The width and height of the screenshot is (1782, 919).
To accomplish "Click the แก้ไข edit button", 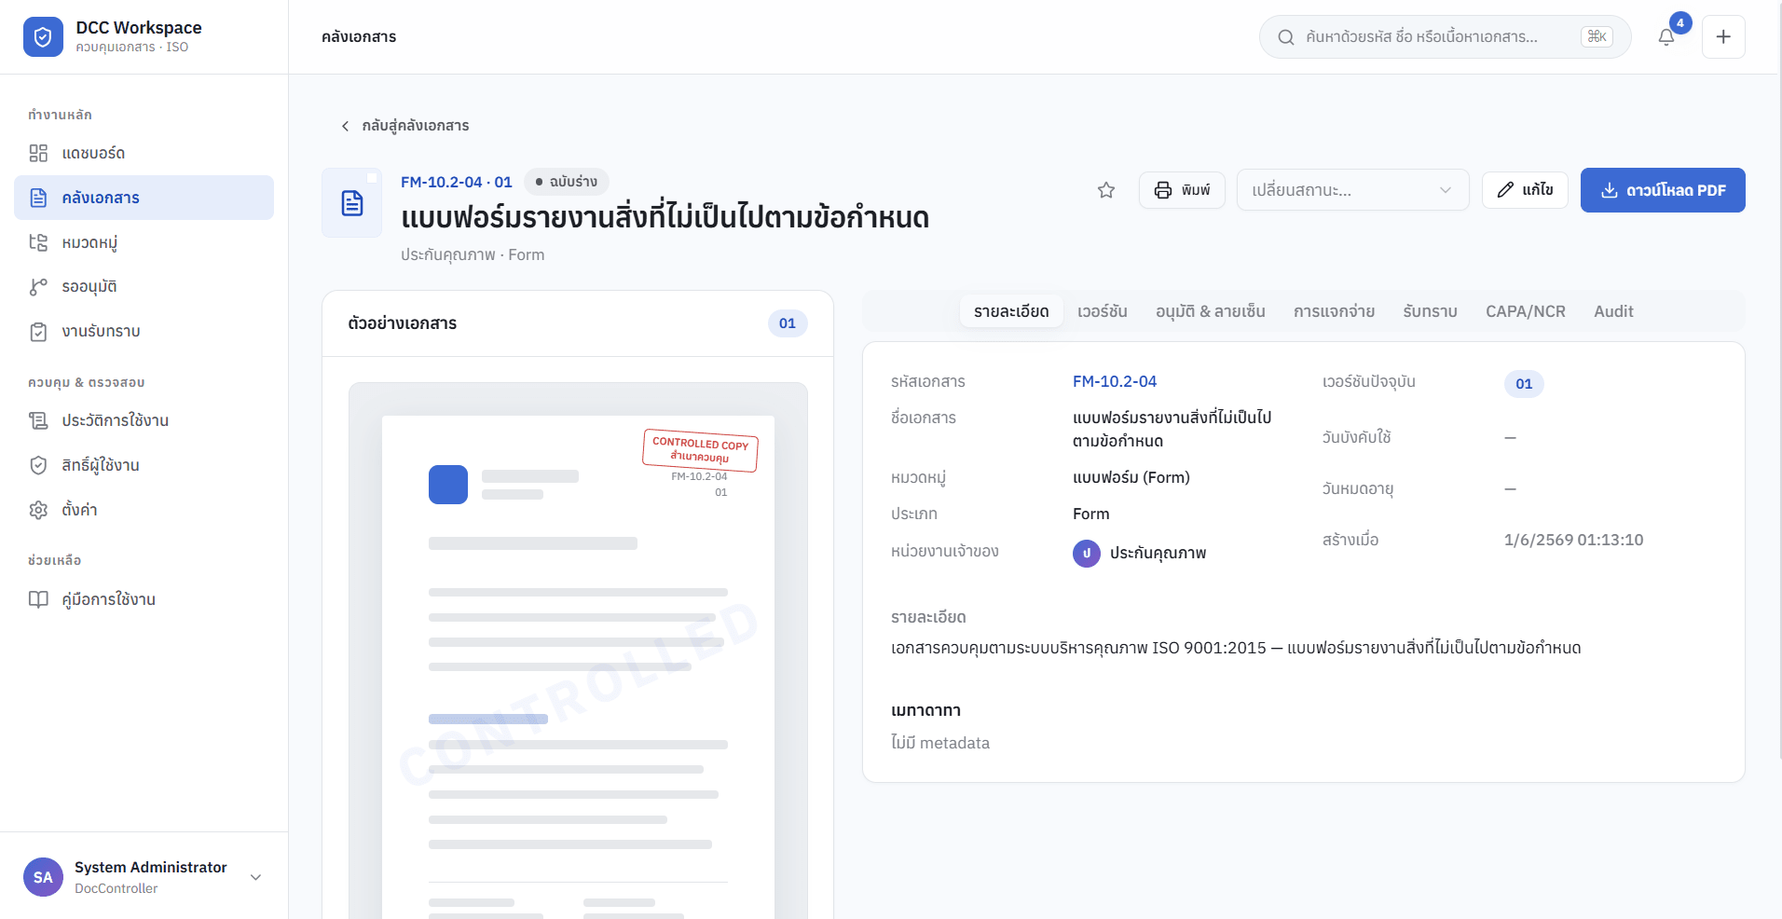I will [x=1525, y=190].
